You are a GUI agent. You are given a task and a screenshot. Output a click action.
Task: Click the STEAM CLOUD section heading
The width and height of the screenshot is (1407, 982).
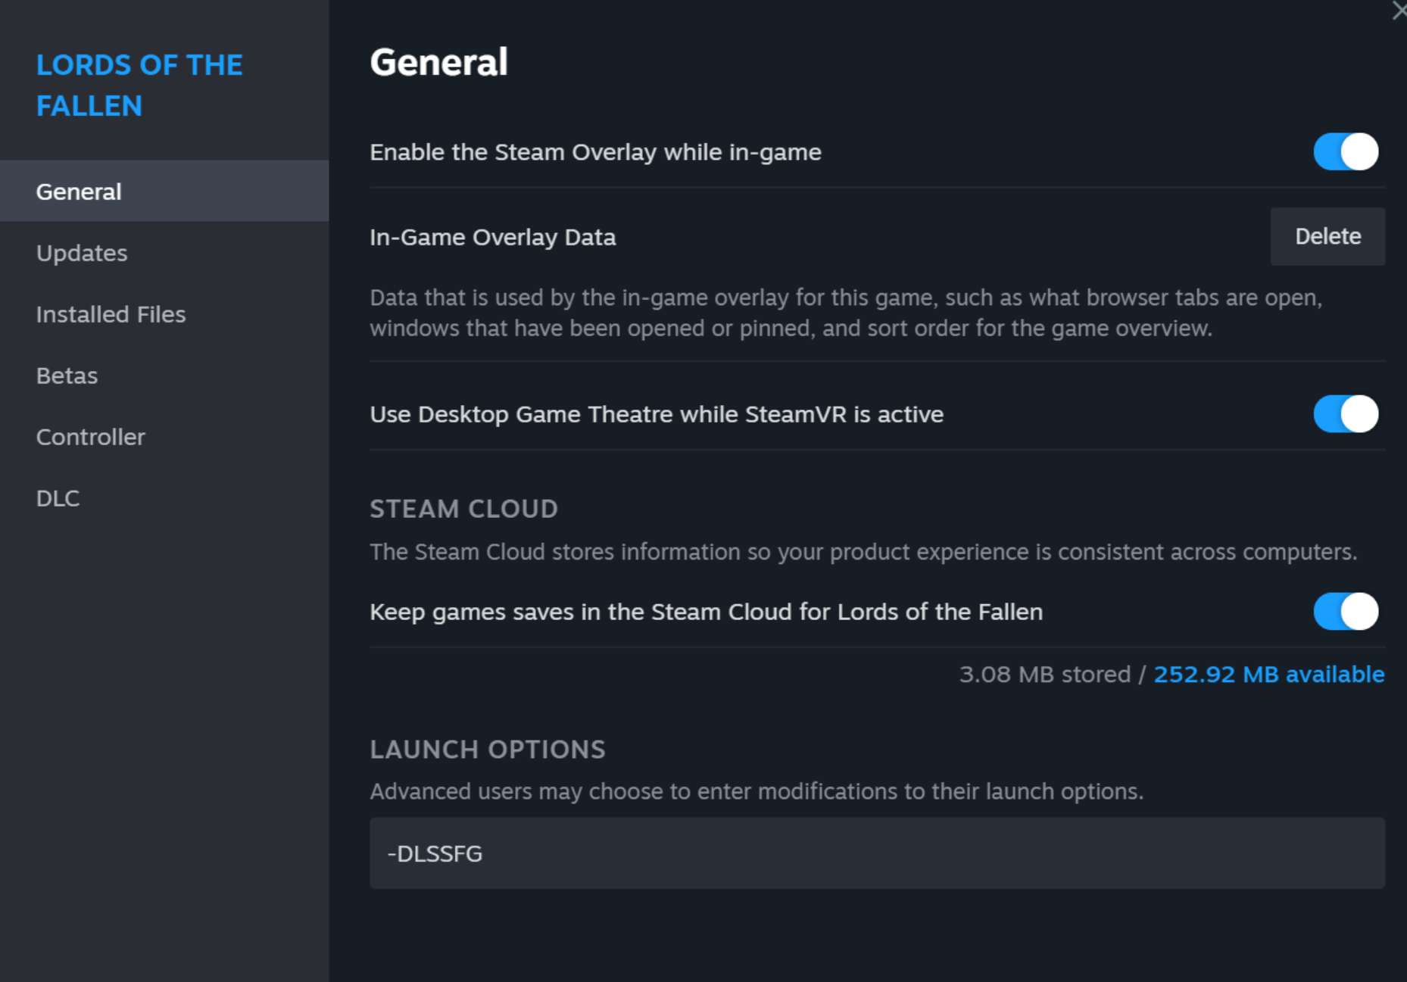coord(463,509)
